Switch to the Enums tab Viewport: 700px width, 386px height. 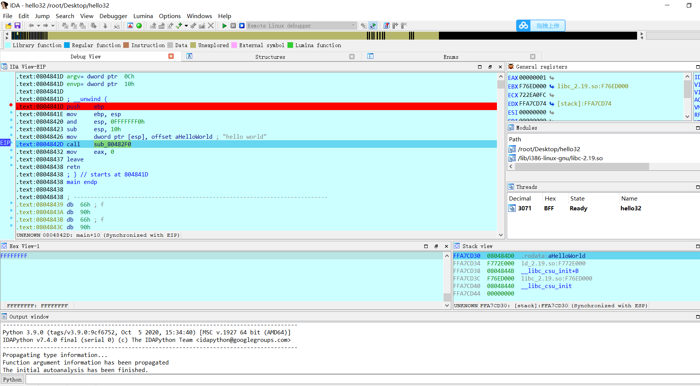coord(451,57)
